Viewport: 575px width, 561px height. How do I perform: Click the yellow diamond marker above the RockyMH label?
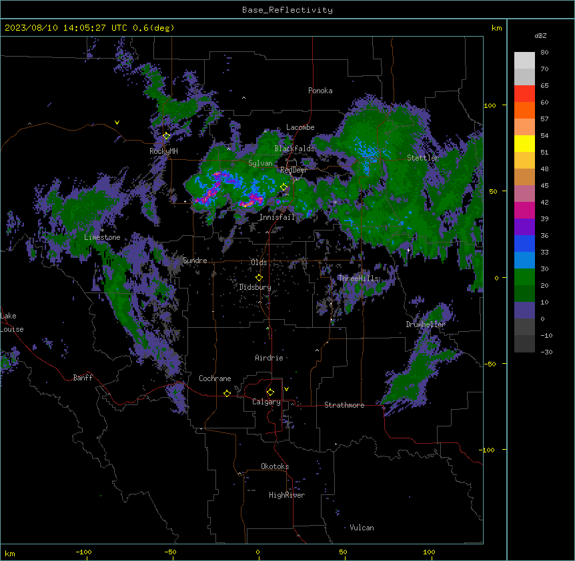[167, 136]
